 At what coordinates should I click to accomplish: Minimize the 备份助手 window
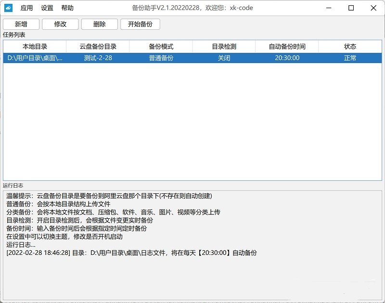coord(328,8)
